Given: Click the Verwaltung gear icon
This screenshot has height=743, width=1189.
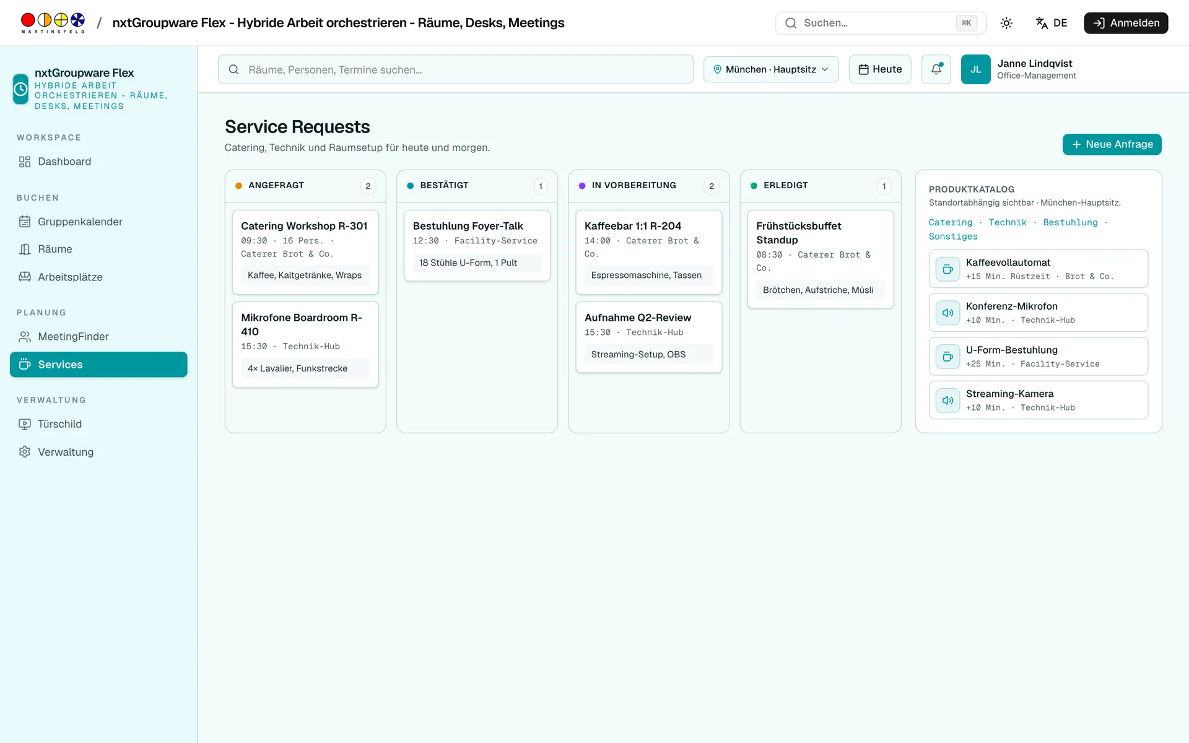Looking at the screenshot, I should pos(25,452).
